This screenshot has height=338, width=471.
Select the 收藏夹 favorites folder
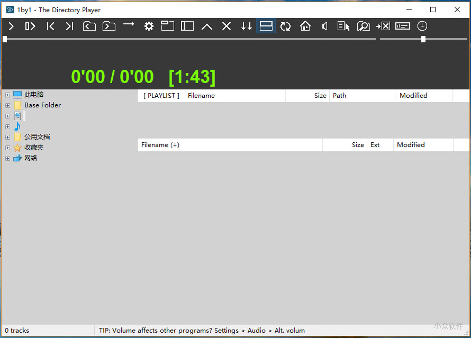click(34, 147)
